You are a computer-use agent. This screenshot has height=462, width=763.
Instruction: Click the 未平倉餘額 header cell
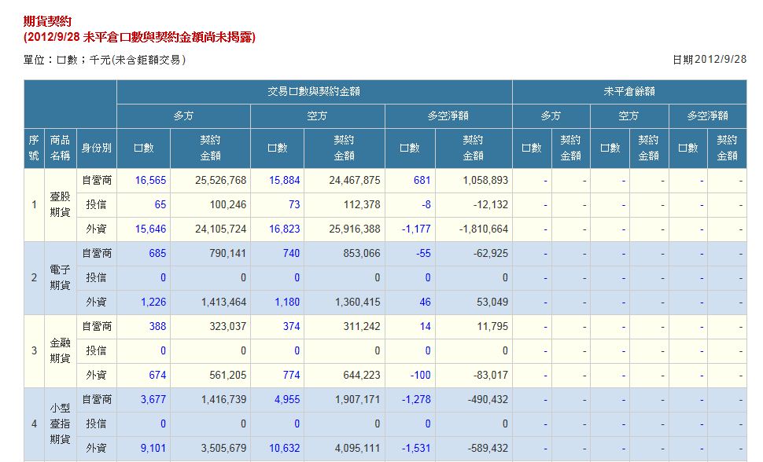[629, 91]
